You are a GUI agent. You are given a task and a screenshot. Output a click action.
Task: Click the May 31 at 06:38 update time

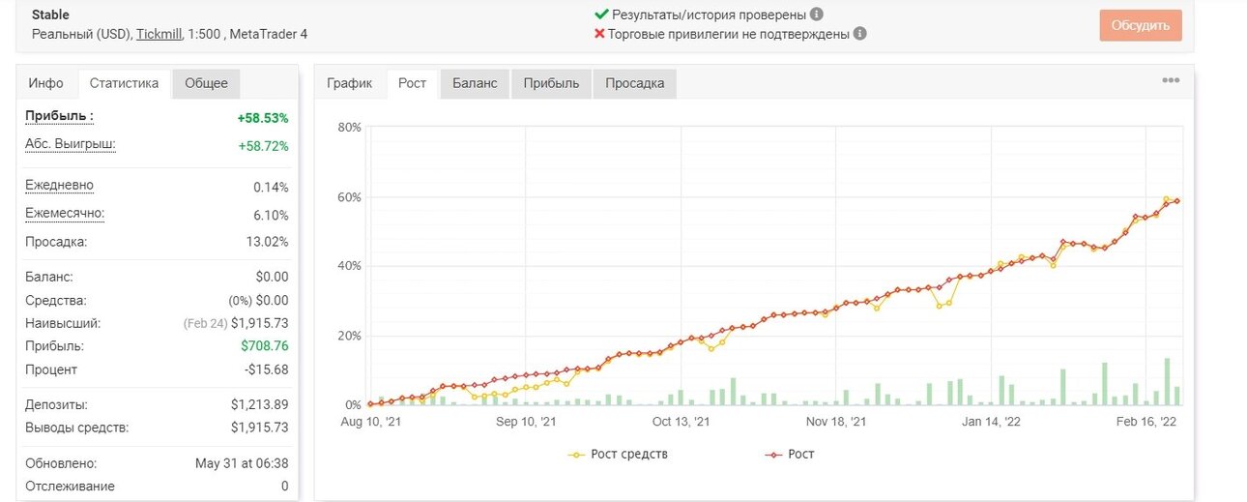[242, 463]
